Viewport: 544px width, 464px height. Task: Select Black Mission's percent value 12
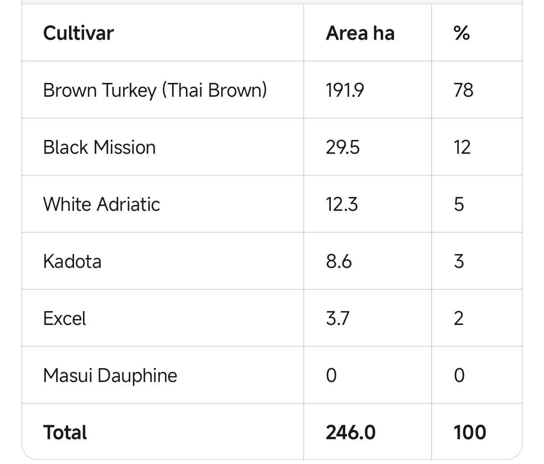click(x=462, y=147)
